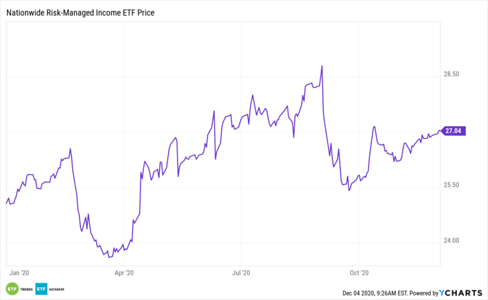This screenshot has width=488, height=300.
Task: Click the ETF Trends green circle logo
Action: click(x=12, y=288)
